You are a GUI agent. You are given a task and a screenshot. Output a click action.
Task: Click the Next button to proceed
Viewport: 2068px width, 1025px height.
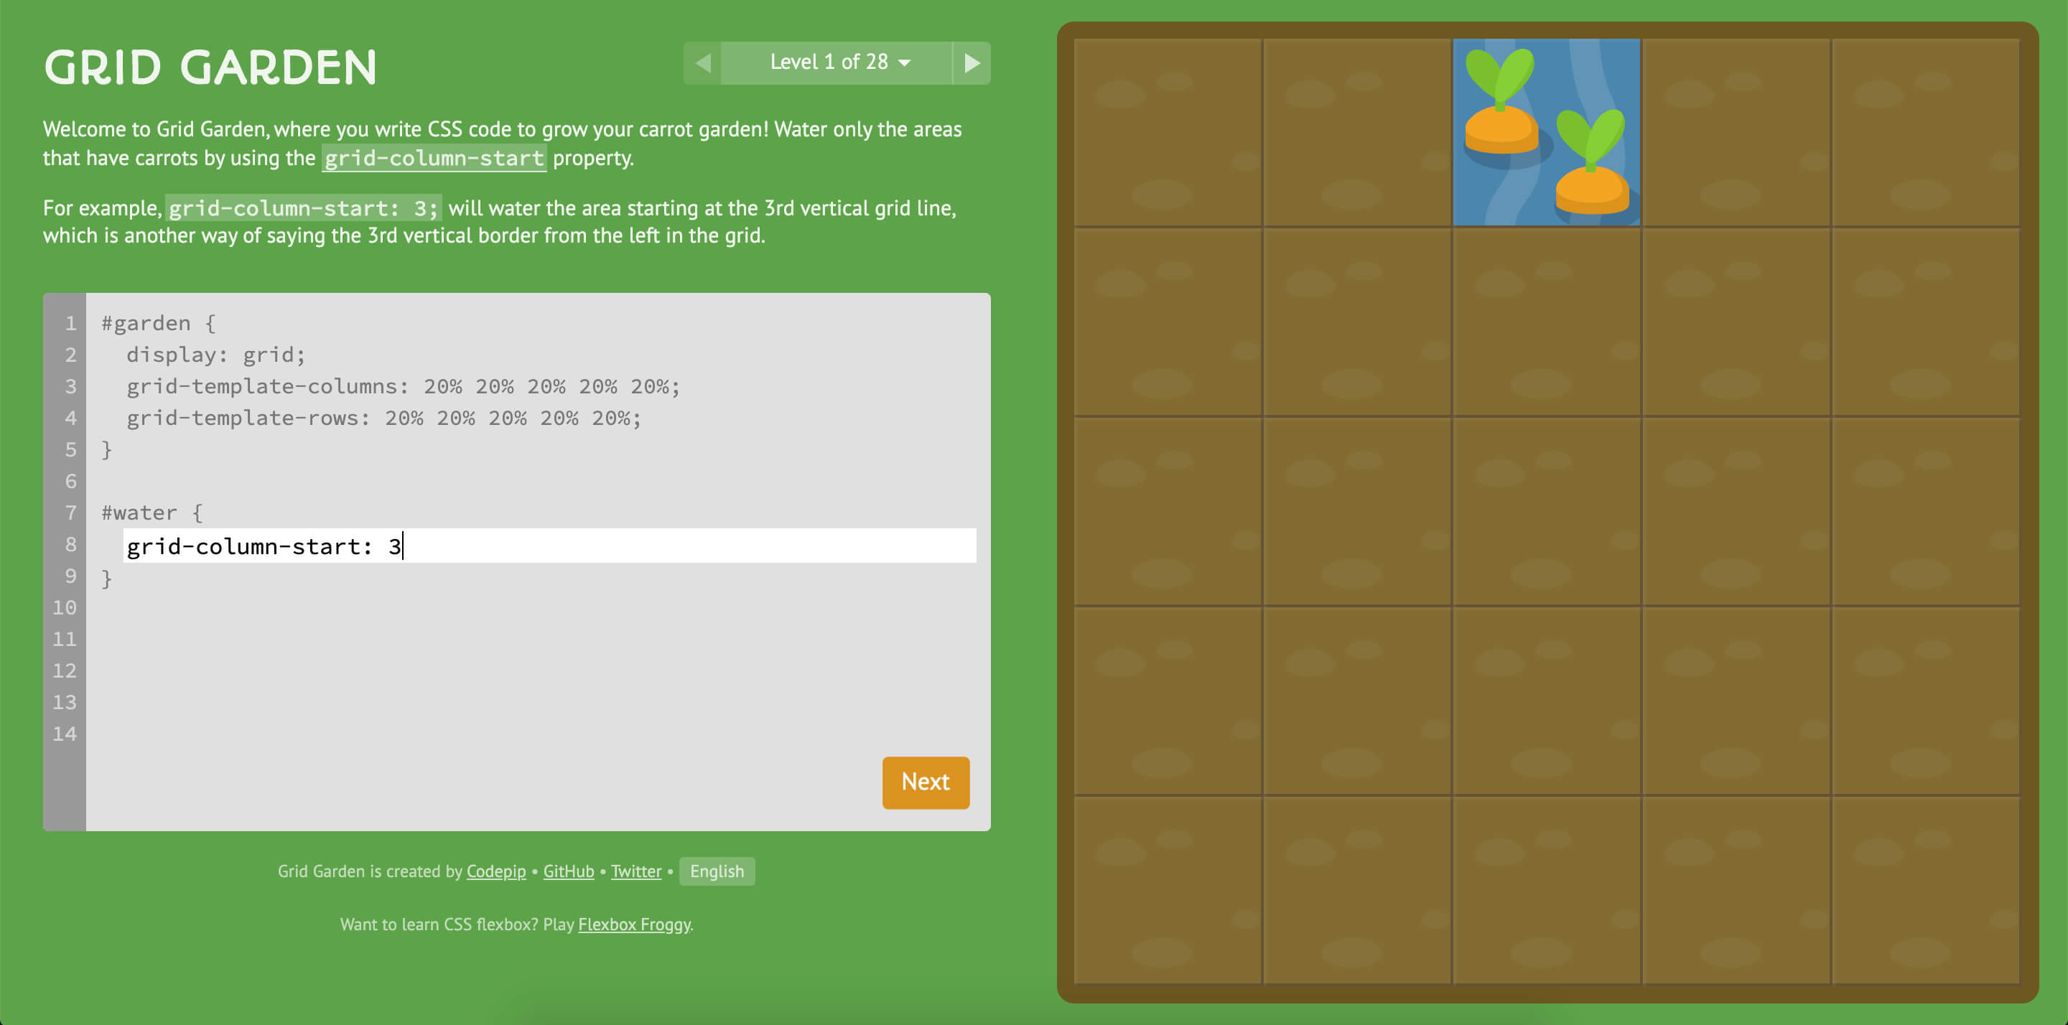923,781
